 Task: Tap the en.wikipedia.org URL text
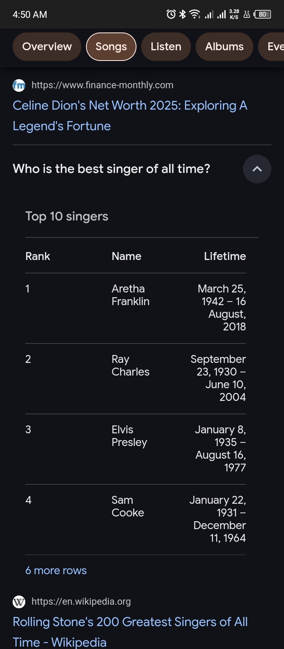pyautogui.click(x=81, y=602)
